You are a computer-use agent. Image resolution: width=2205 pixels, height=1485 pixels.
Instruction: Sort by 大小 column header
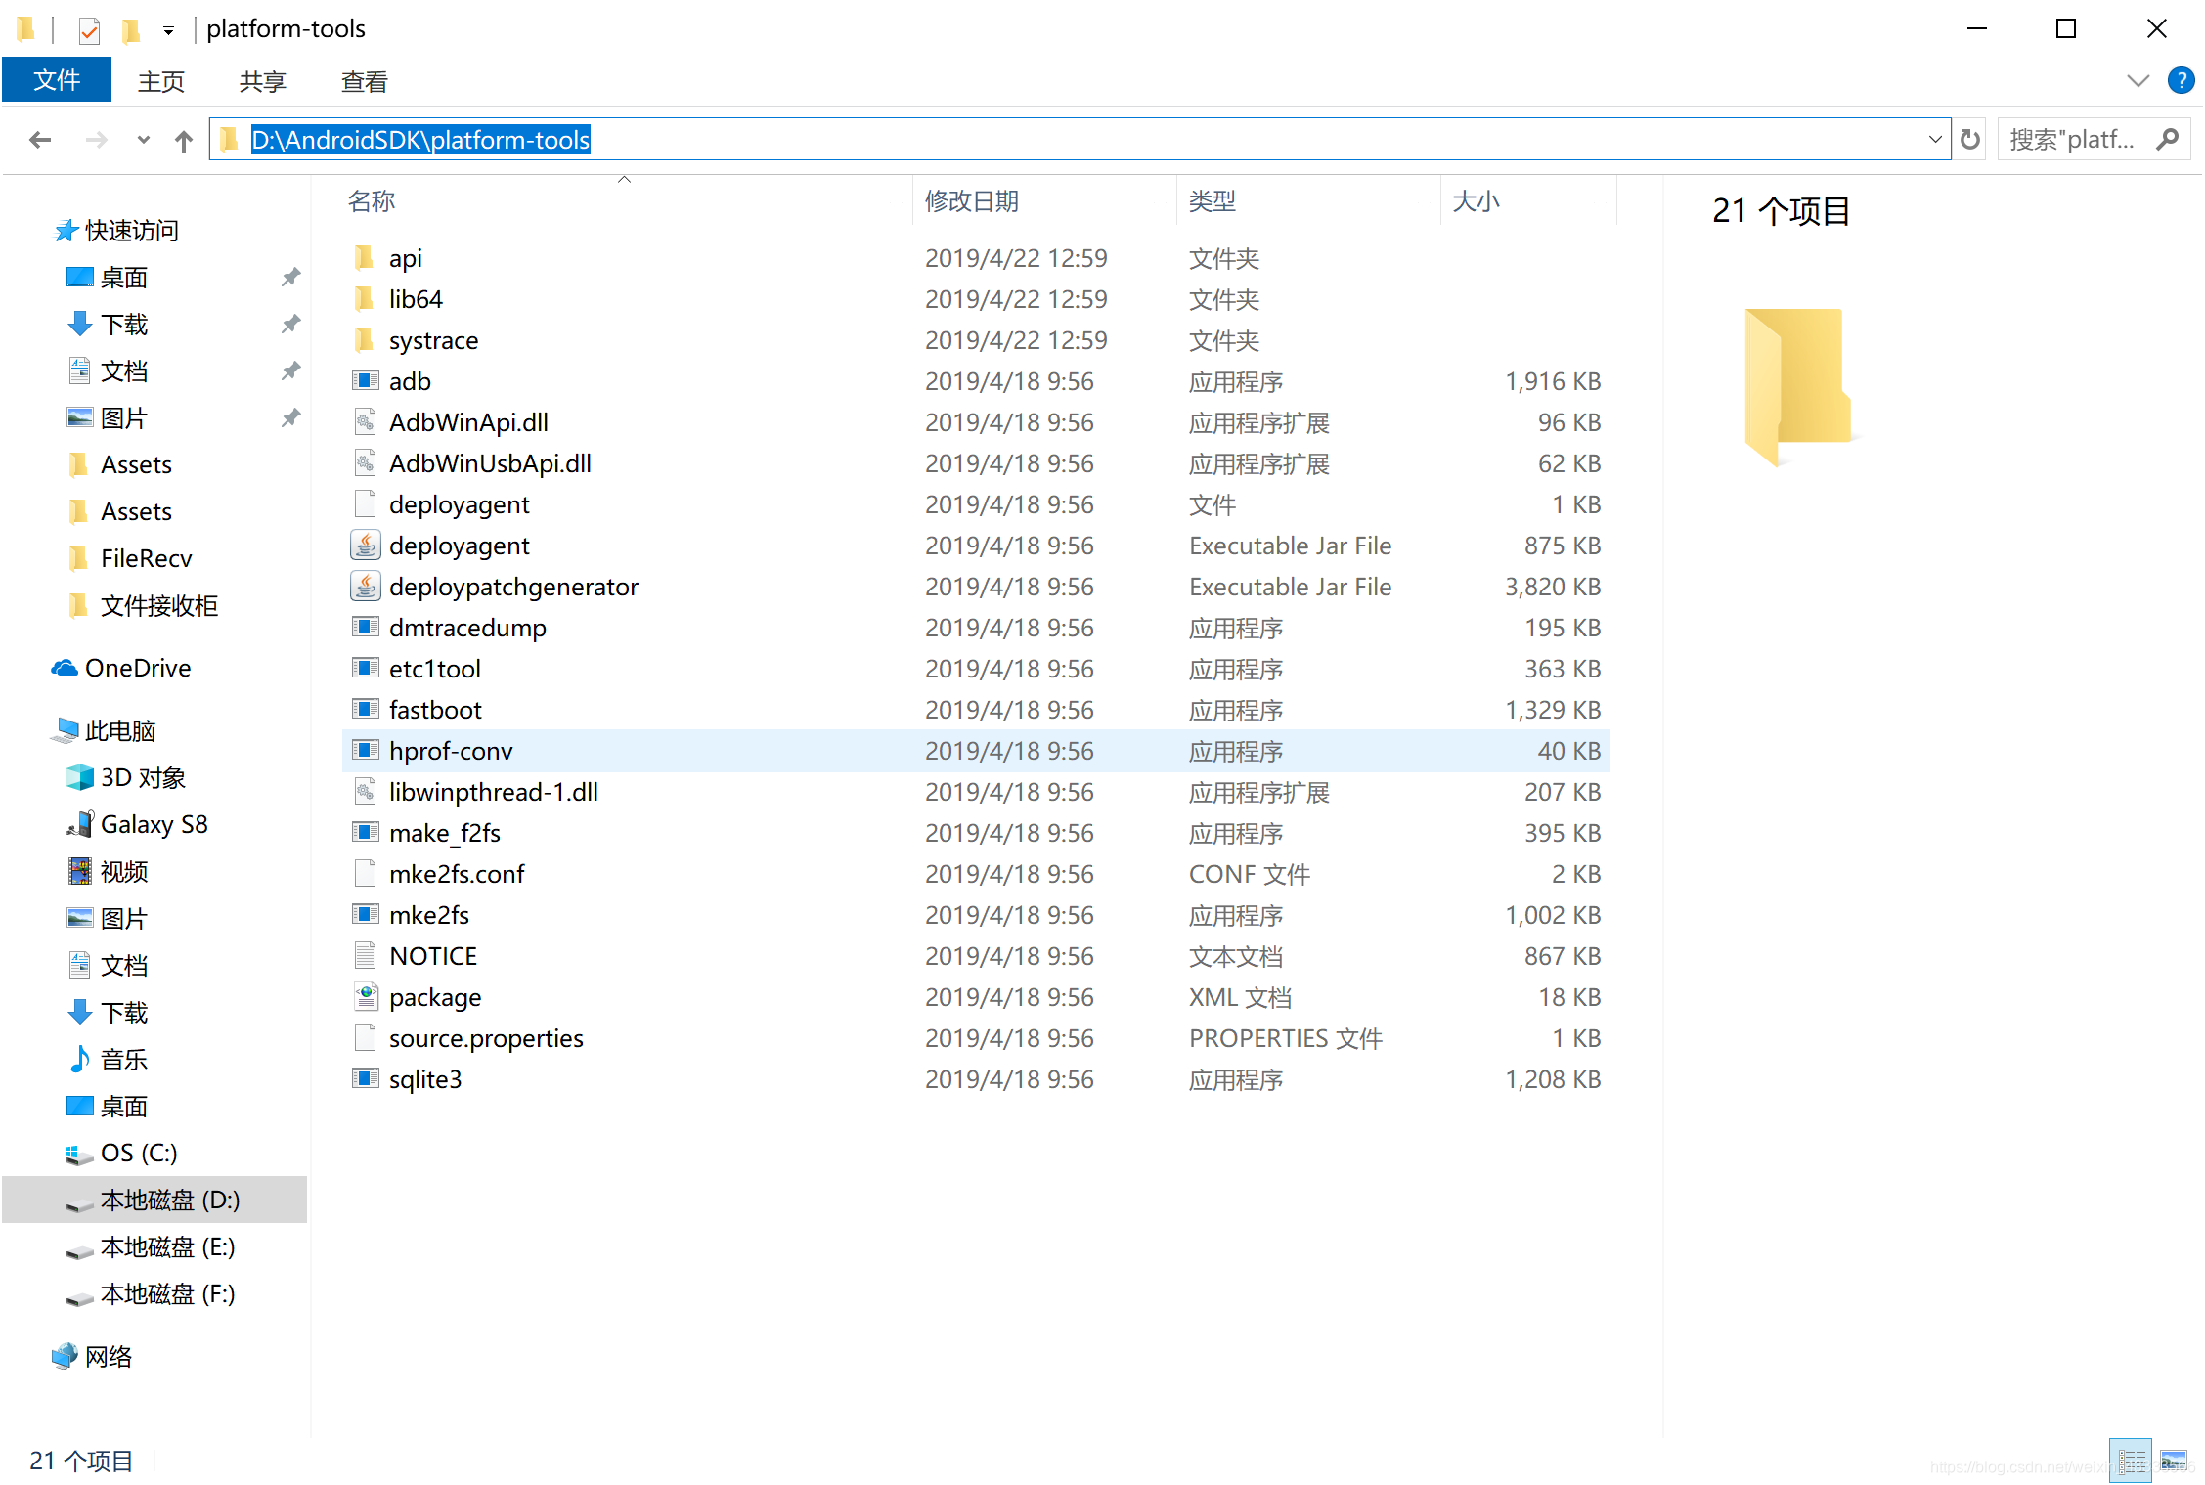tap(1476, 201)
